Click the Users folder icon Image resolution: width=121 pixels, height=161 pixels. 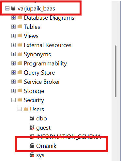pyautogui.click(x=26, y=109)
